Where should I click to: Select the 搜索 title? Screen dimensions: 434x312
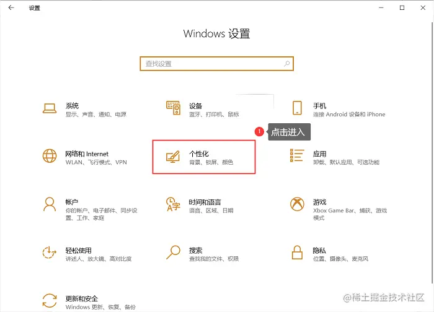coord(196,250)
